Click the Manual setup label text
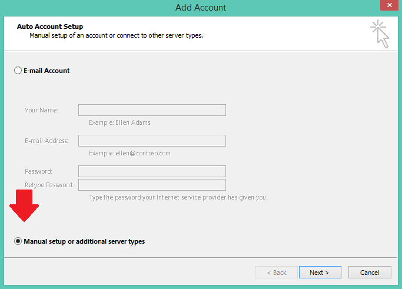The image size is (402, 289). [x=84, y=241]
